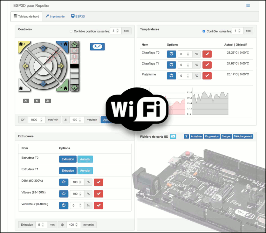Open the Imprimante tab
The height and width of the screenshot is (233, 266).
55,16
